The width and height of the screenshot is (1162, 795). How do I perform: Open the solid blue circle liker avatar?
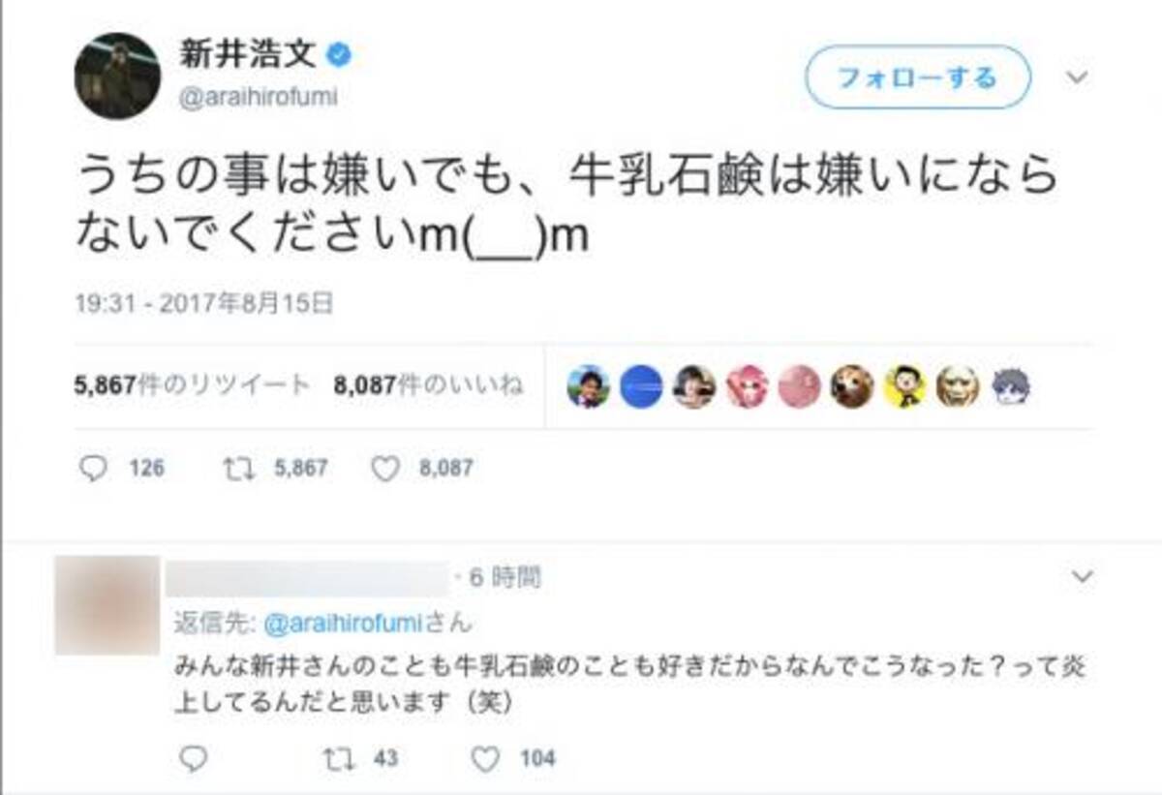(x=640, y=386)
